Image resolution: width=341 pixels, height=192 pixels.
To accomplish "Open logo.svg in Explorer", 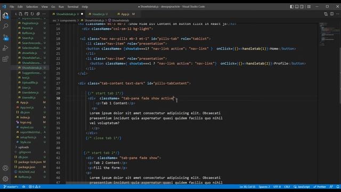I will [x=26, y=122].
